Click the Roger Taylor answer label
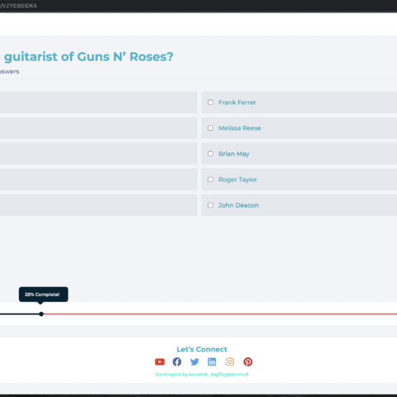This screenshot has width=397, height=397. coord(237,179)
